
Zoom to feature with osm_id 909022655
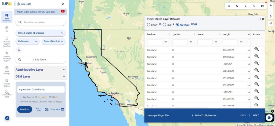point(256,56)
